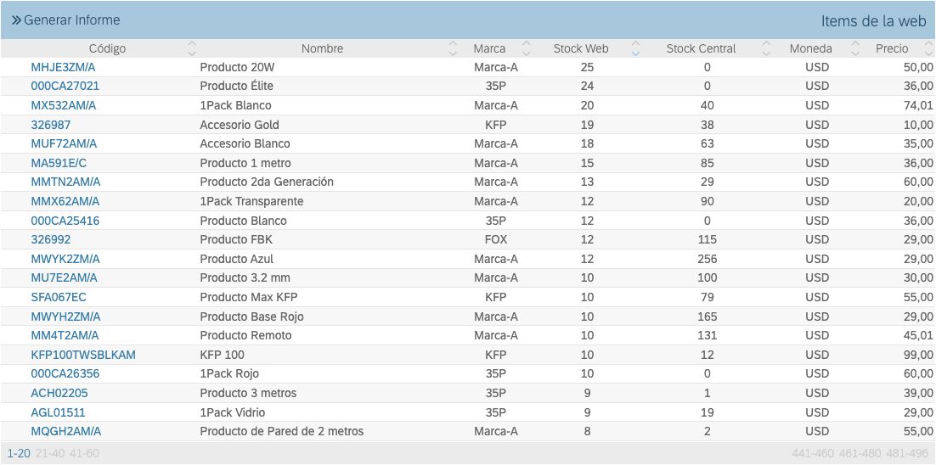Click the Nombre column header label
The image size is (936, 465).
[322, 48]
